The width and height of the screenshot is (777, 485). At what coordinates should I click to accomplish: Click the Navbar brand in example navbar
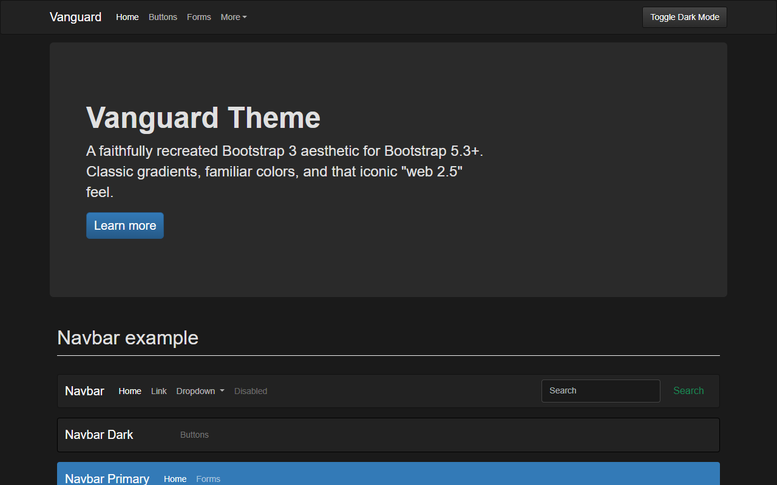(x=84, y=391)
